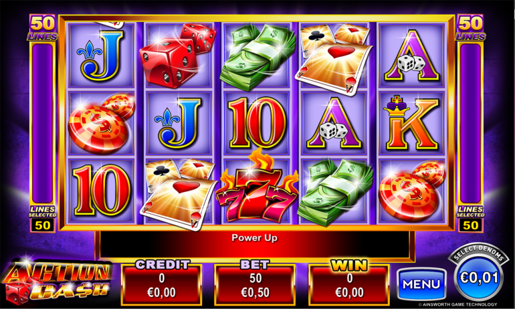Open Select Denoms €0,01 button
Viewport: 515px width, 309px height.
(479, 274)
